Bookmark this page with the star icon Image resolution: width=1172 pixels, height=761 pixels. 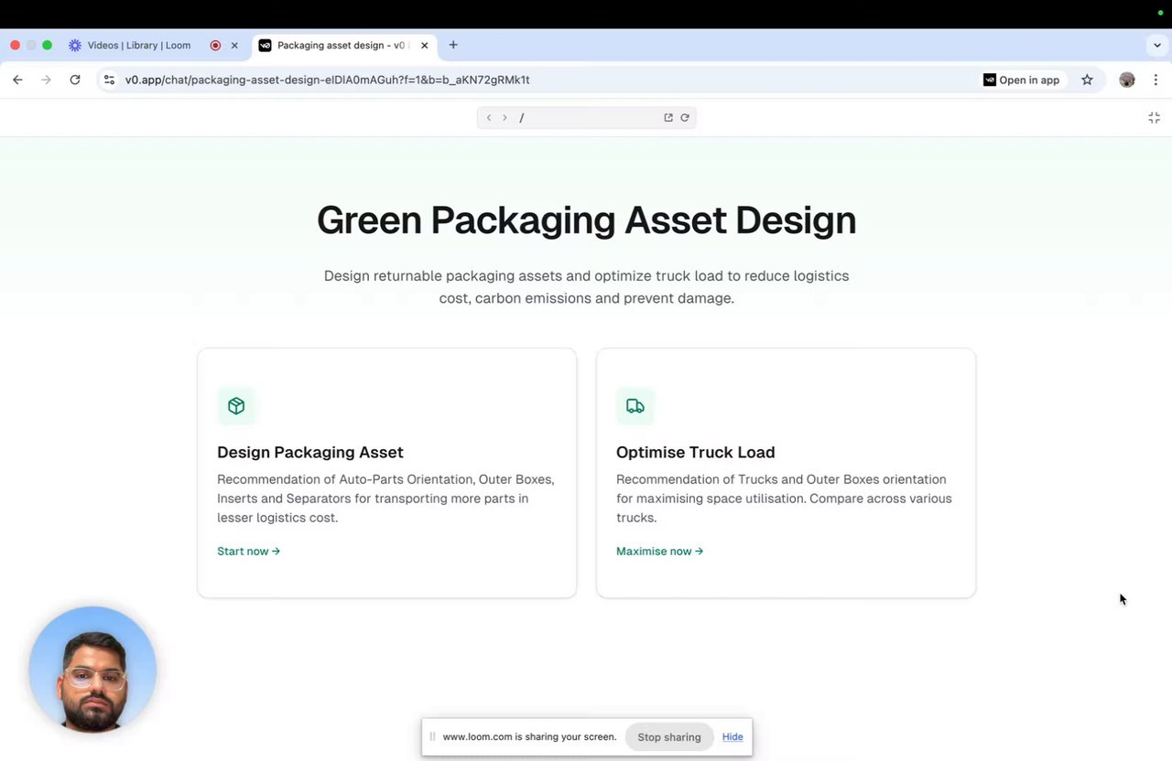pyautogui.click(x=1087, y=80)
